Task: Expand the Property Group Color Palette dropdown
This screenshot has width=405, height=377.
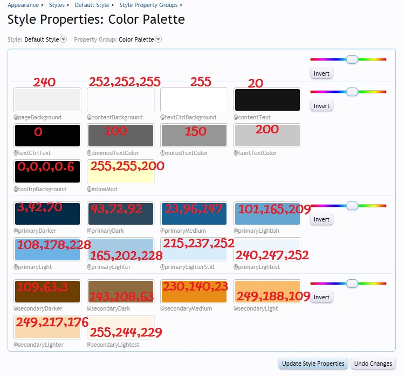Action: (158, 39)
